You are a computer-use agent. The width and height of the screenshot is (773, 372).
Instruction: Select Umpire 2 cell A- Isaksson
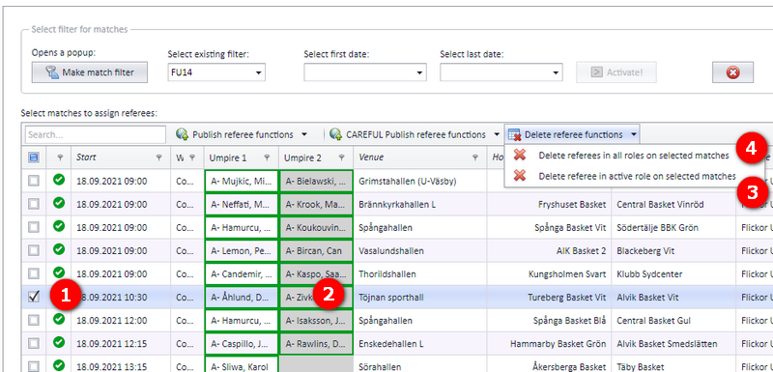coord(316,320)
